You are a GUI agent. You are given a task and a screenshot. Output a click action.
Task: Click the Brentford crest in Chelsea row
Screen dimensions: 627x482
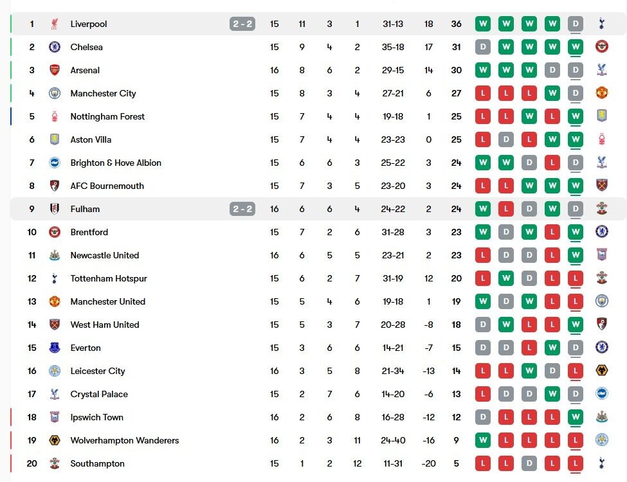[x=602, y=47]
